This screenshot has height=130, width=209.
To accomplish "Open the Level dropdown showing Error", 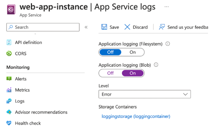I will [145, 94].
